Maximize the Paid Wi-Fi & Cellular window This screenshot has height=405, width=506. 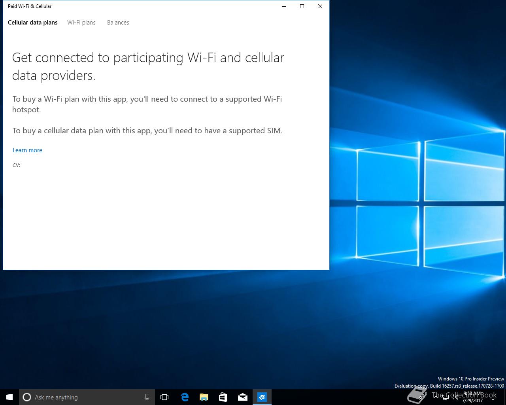[302, 6]
